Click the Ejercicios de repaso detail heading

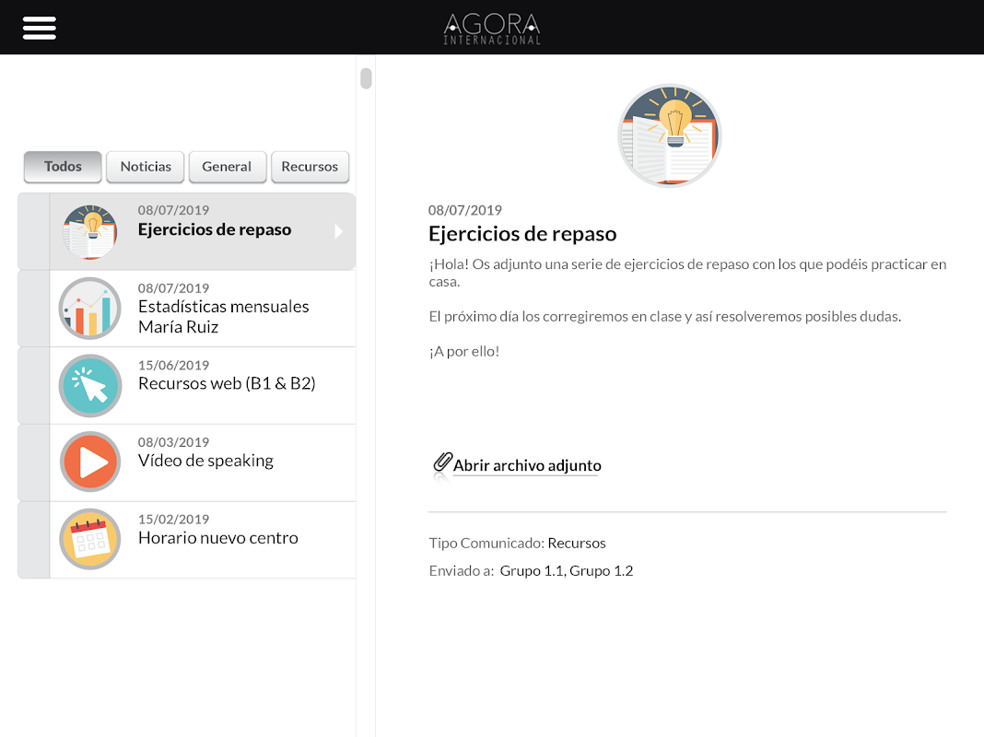522,234
